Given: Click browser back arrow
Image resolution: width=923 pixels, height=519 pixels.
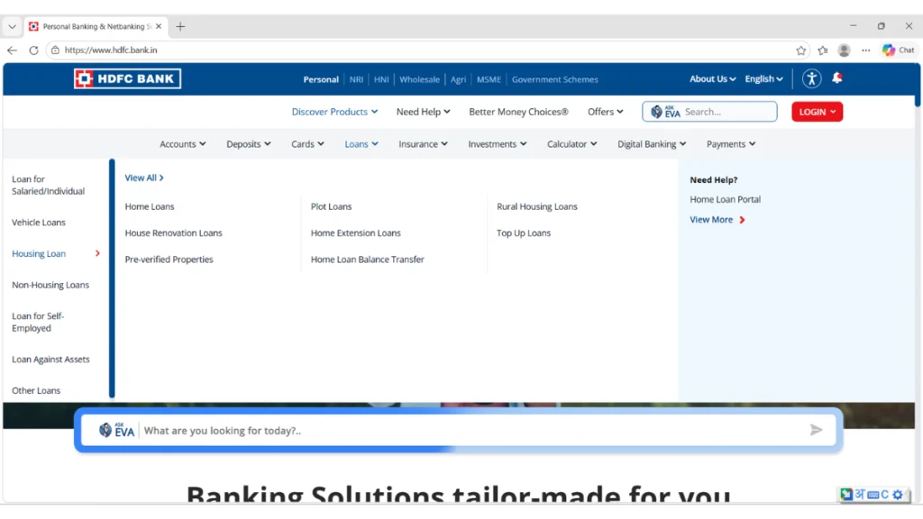Looking at the screenshot, I should point(13,50).
